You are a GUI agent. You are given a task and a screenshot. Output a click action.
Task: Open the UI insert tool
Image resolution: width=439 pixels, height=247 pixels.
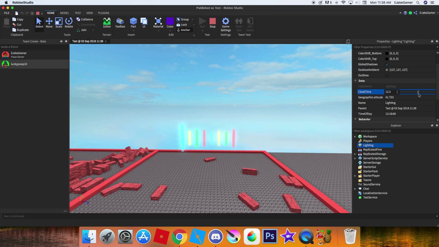(144, 23)
